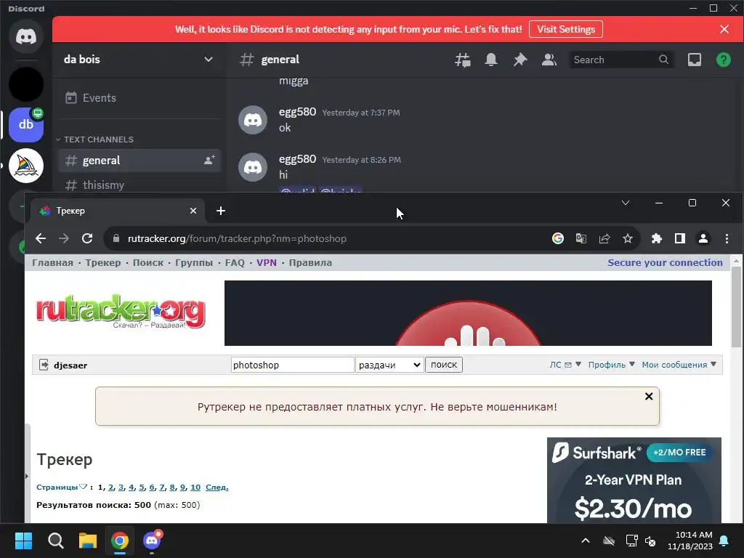Open Мои сообщения dropdown
Image resolution: width=744 pixels, height=558 pixels.
[x=679, y=365]
